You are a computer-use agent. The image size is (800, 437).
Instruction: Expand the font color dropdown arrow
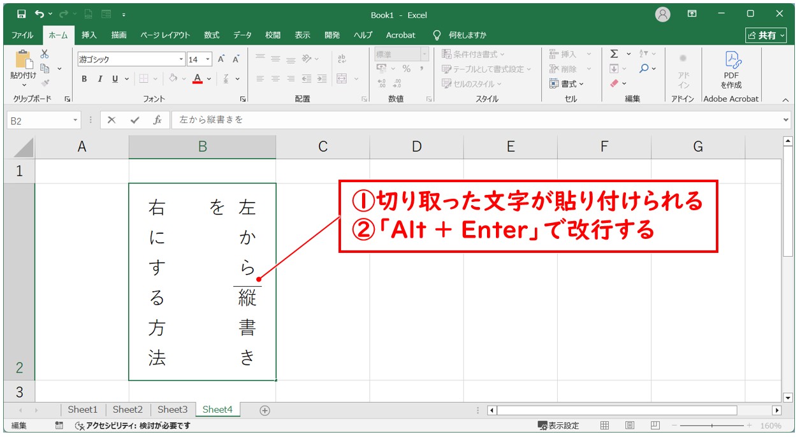point(209,79)
